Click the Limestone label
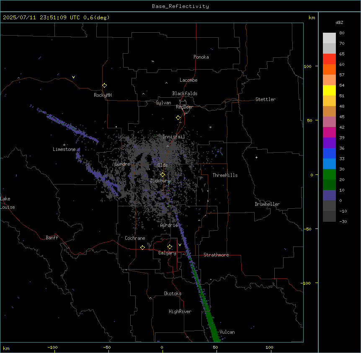 click(64, 149)
